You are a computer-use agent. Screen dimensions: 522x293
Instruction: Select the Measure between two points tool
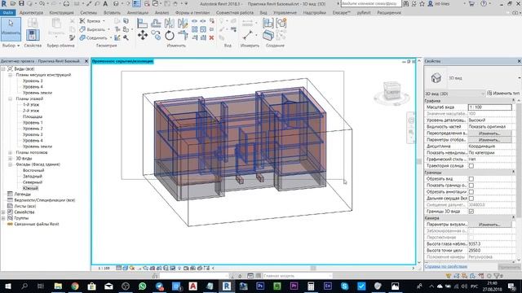coord(247,35)
